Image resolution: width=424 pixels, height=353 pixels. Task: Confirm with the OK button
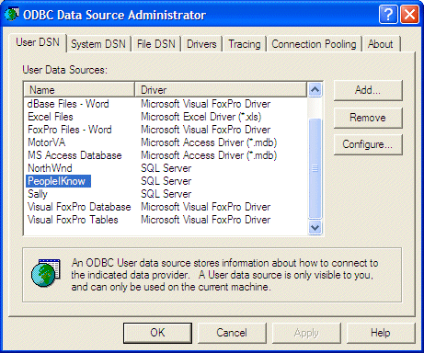(x=157, y=333)
